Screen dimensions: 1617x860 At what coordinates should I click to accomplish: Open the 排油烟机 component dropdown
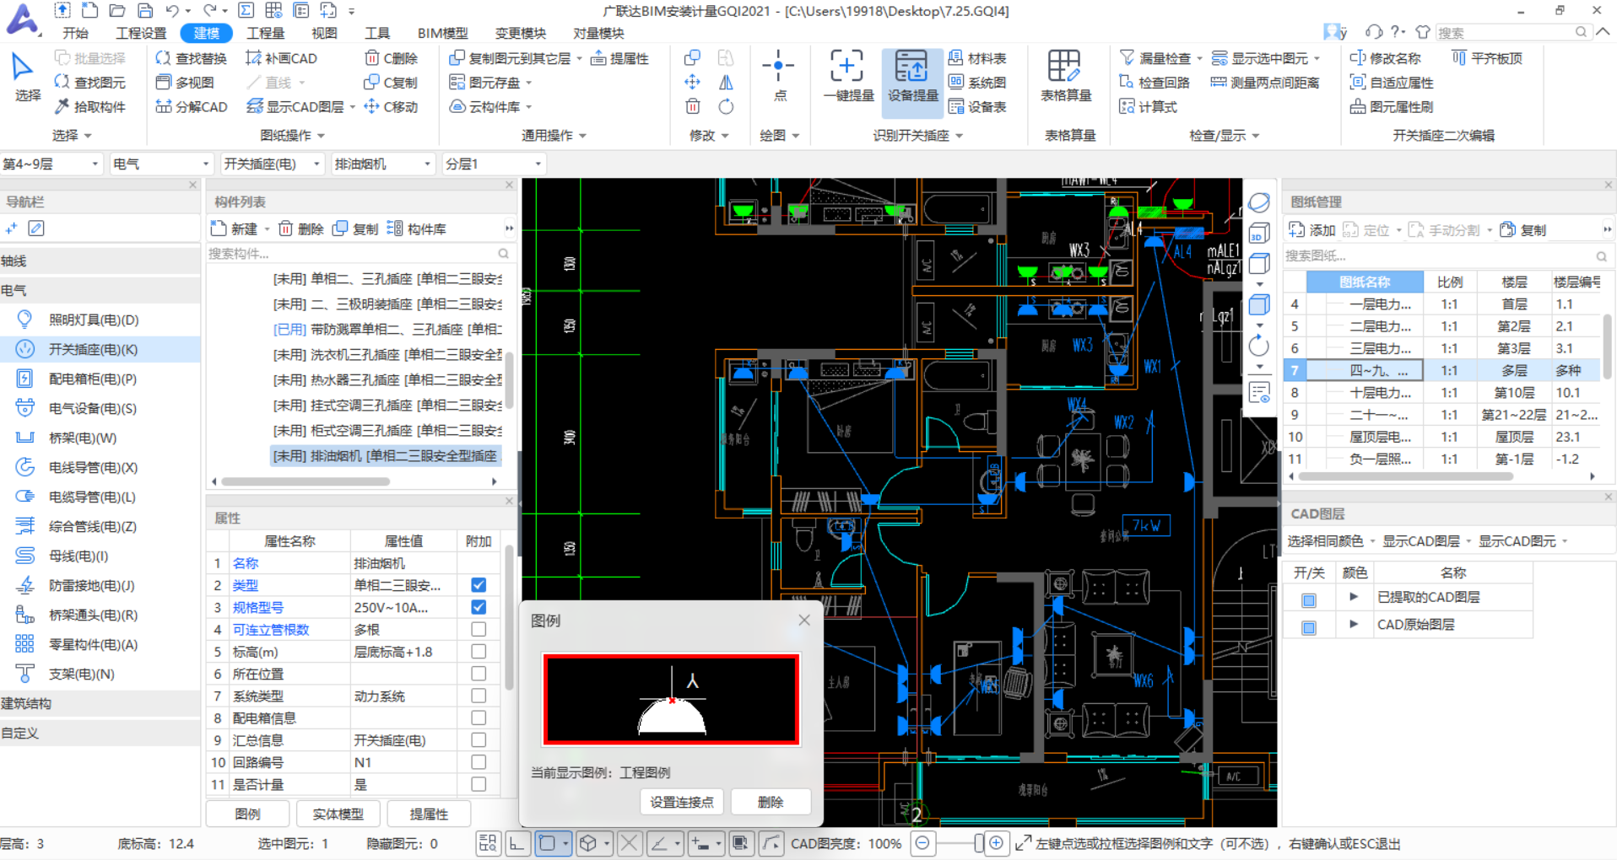point(383,164)
